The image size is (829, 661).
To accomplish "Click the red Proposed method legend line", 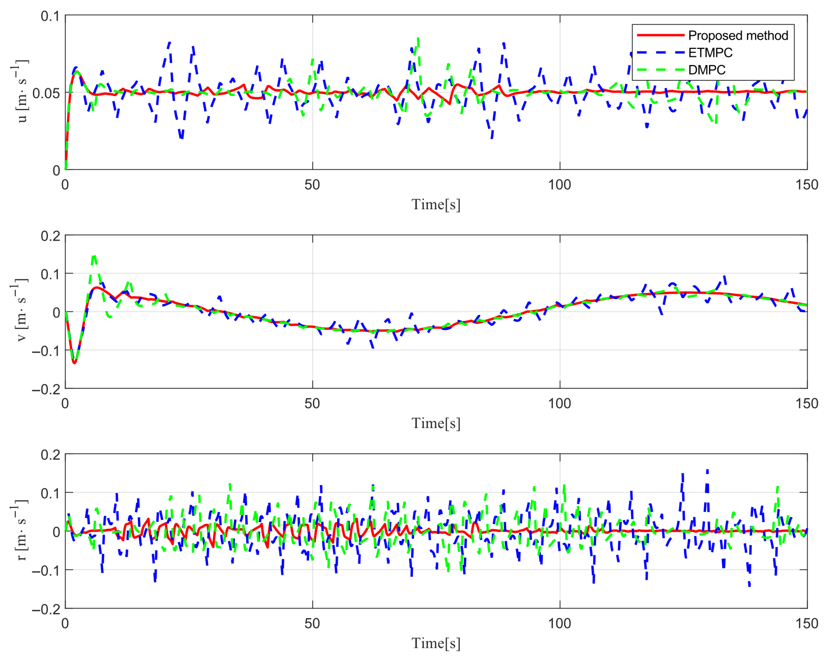I will (660, 35).
